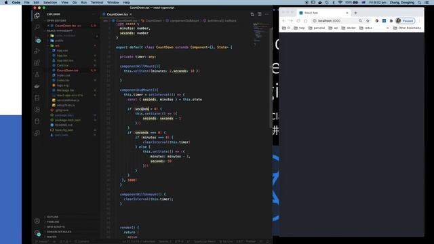Image resolution: width=434 pixels, height=244 pixels.
Task: Click the browser Home icon
Action: 306,21
